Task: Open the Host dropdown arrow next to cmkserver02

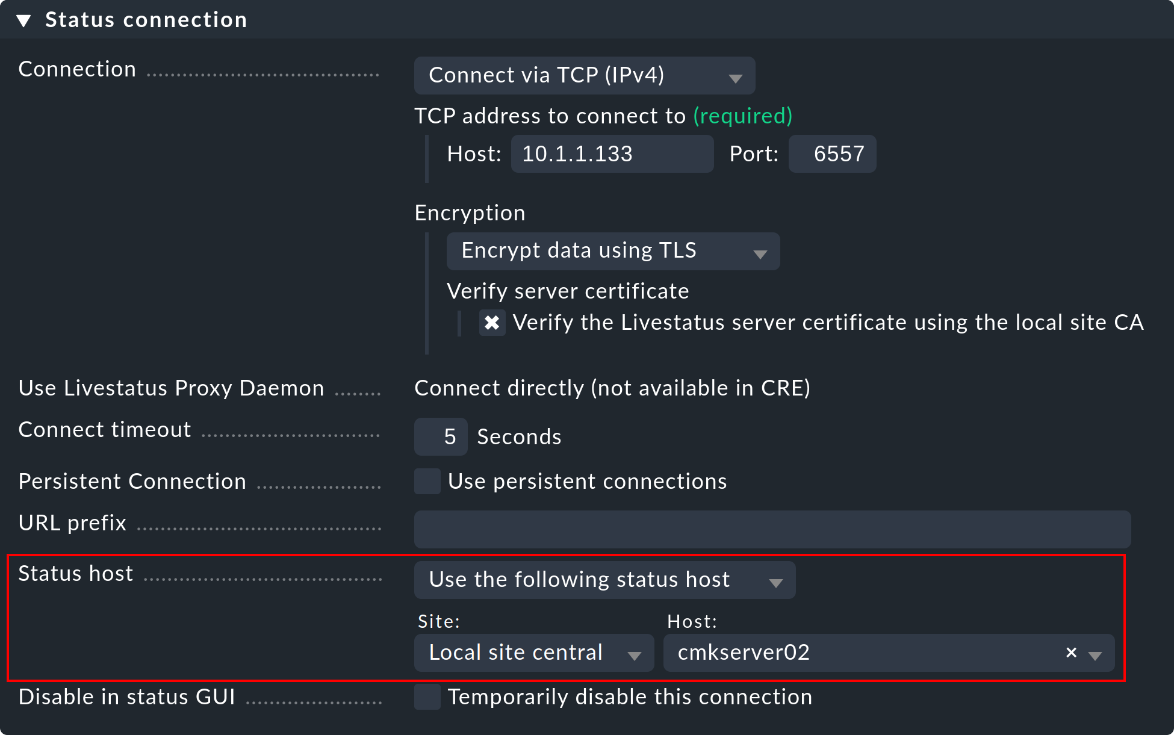Action: tap(1096, 654)
